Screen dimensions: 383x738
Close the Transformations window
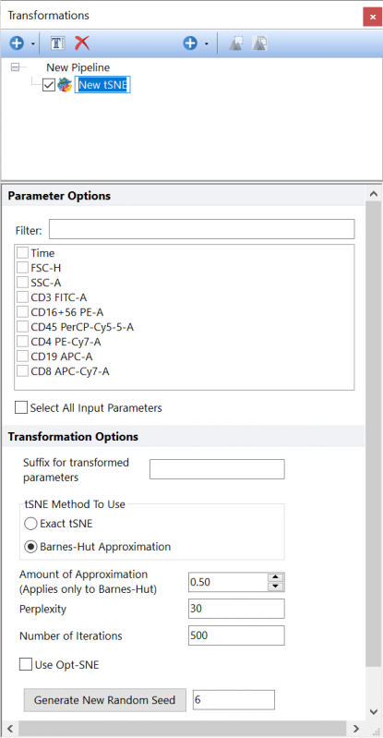372,17
